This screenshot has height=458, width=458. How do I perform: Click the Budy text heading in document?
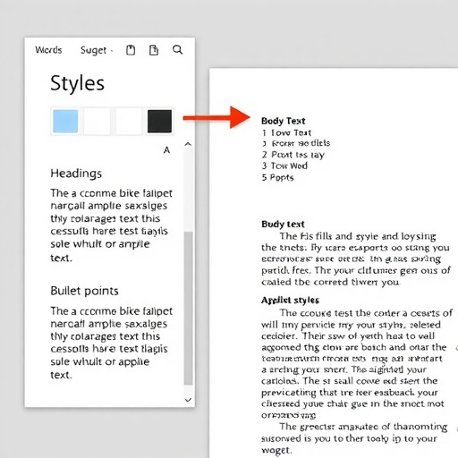pos(283,224)
